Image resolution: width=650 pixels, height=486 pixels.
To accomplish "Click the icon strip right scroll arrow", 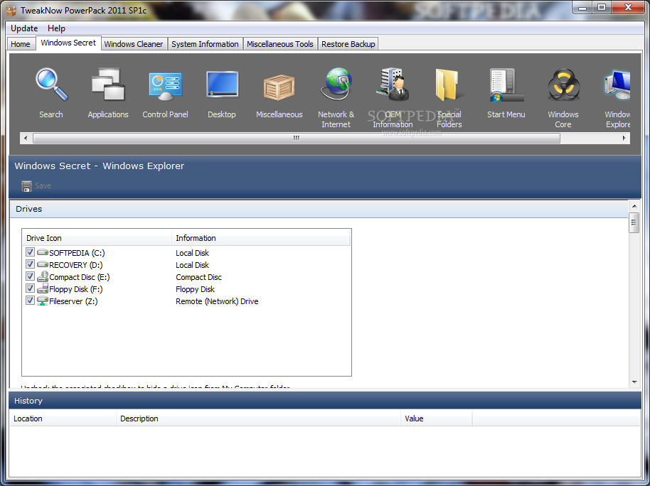I will [x=624, y=138].
